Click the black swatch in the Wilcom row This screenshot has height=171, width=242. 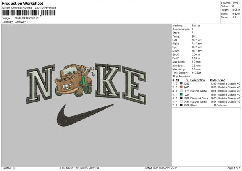181,105
